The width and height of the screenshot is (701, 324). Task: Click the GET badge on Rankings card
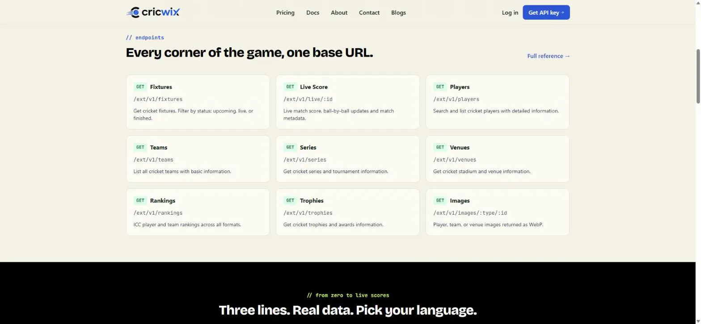tap(140, 200)
